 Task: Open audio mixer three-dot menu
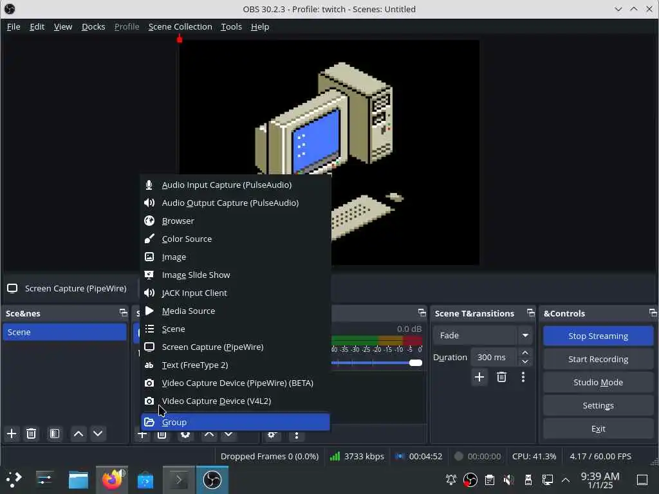point(297,435)
